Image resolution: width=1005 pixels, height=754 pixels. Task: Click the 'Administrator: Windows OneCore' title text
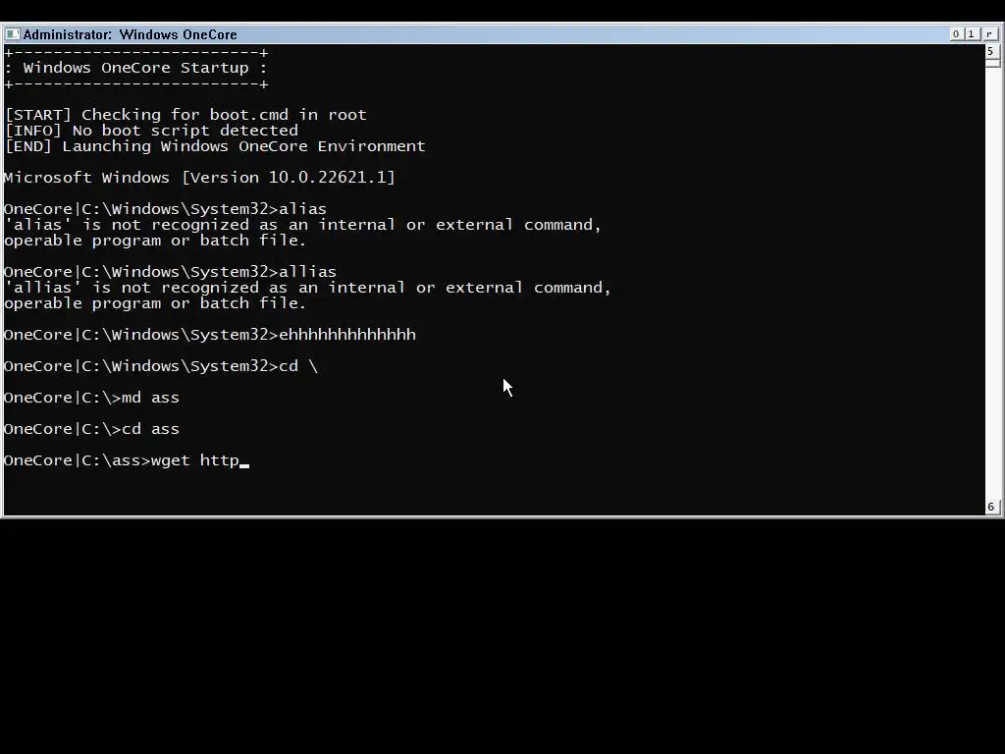pos(131,34)
